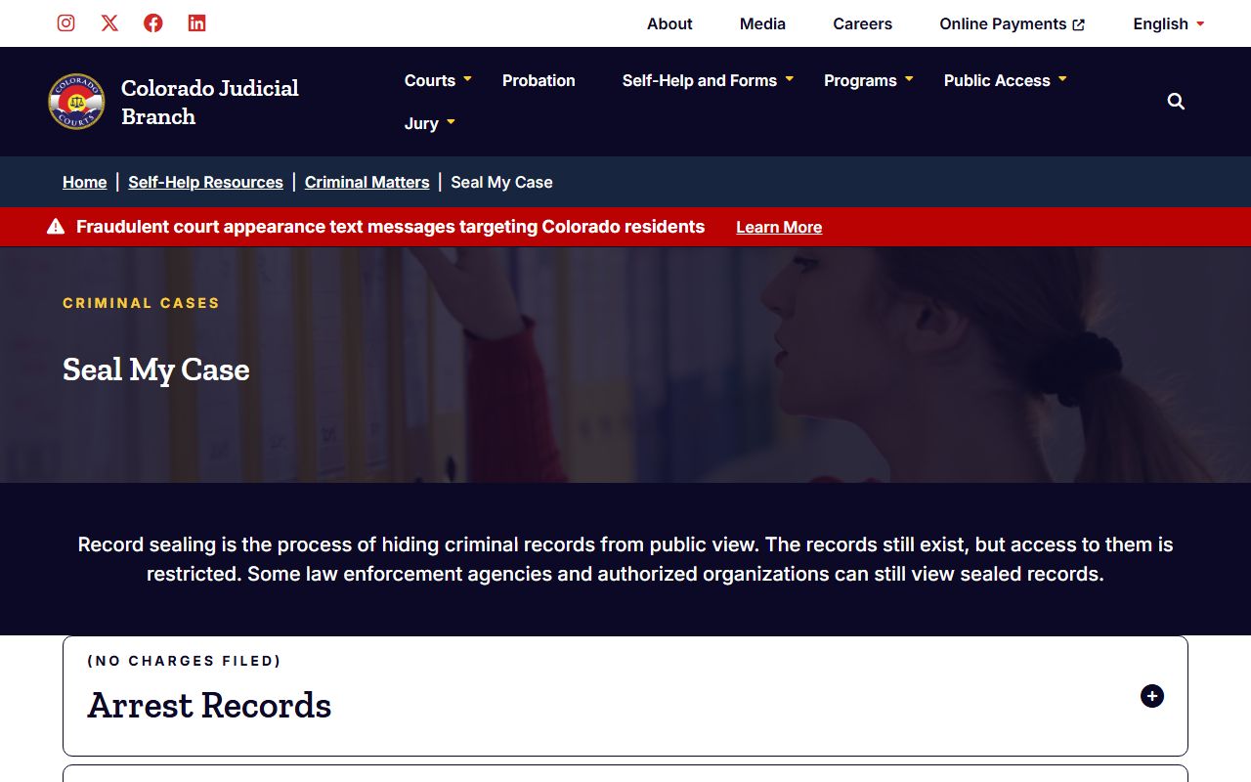The width and height of the screenshot is (1251, 782).
Task: Open the Instagram social link
Action: tap(65, 23)
